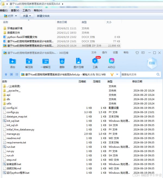
Task: Open the 共享 dropdown in Explorer
Action: coord(27,16)
